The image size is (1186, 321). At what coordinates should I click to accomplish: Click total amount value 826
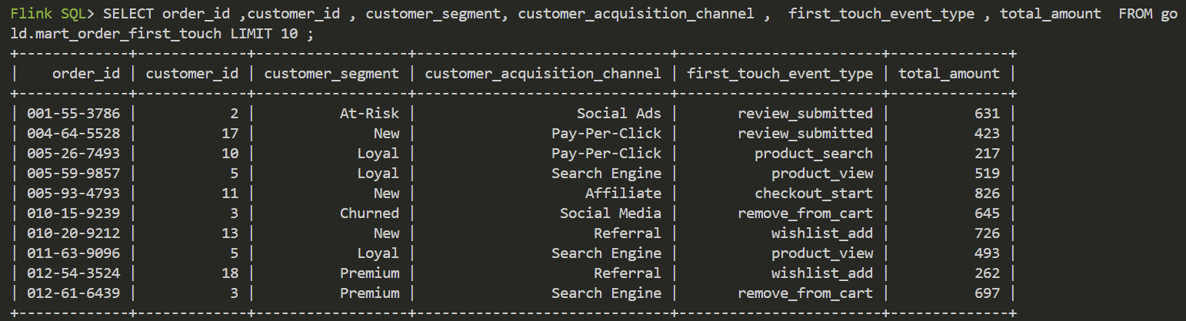tap(988, 194)
